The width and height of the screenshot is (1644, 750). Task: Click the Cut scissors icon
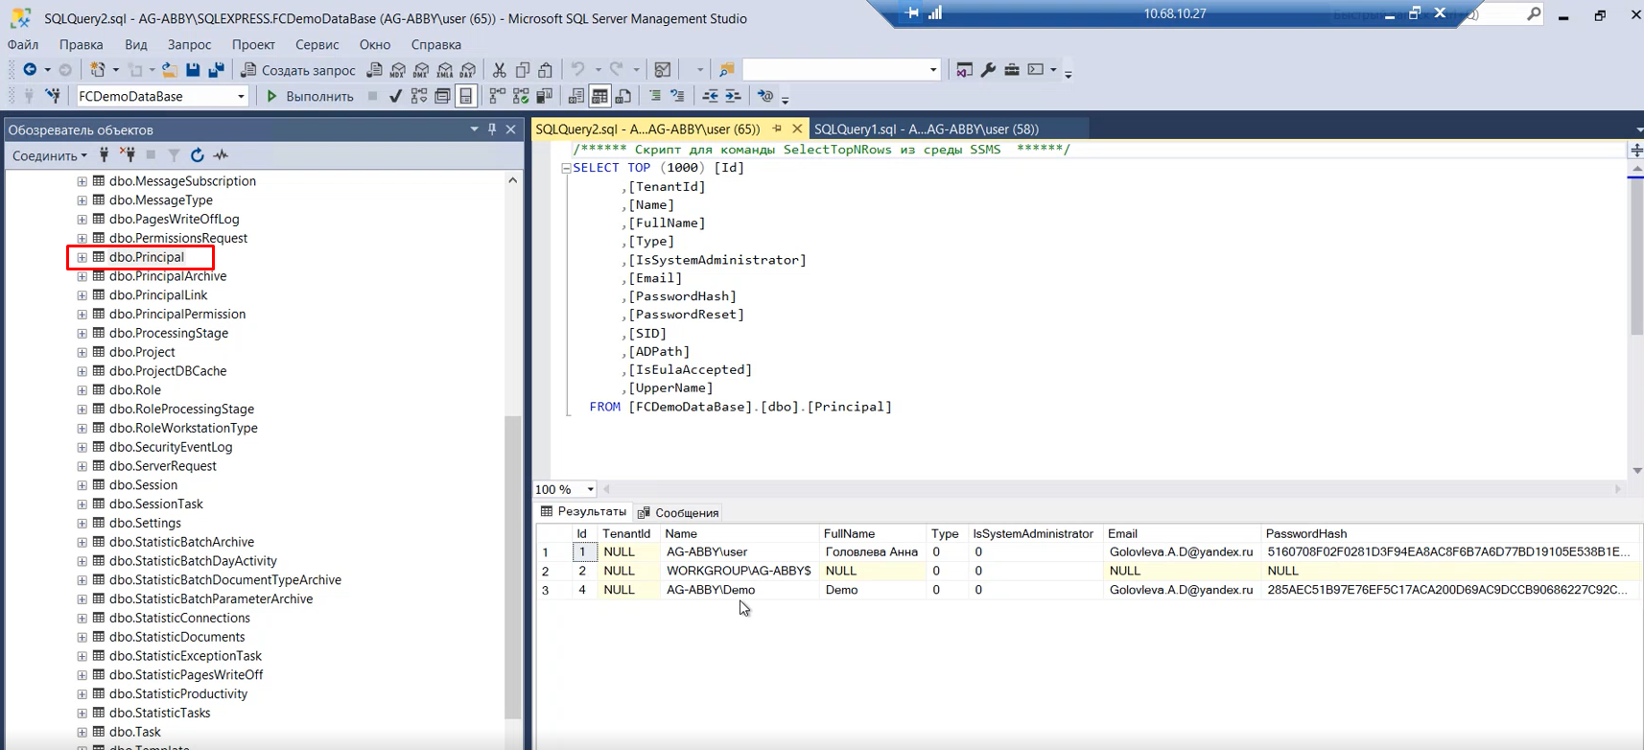coord(499,69)
